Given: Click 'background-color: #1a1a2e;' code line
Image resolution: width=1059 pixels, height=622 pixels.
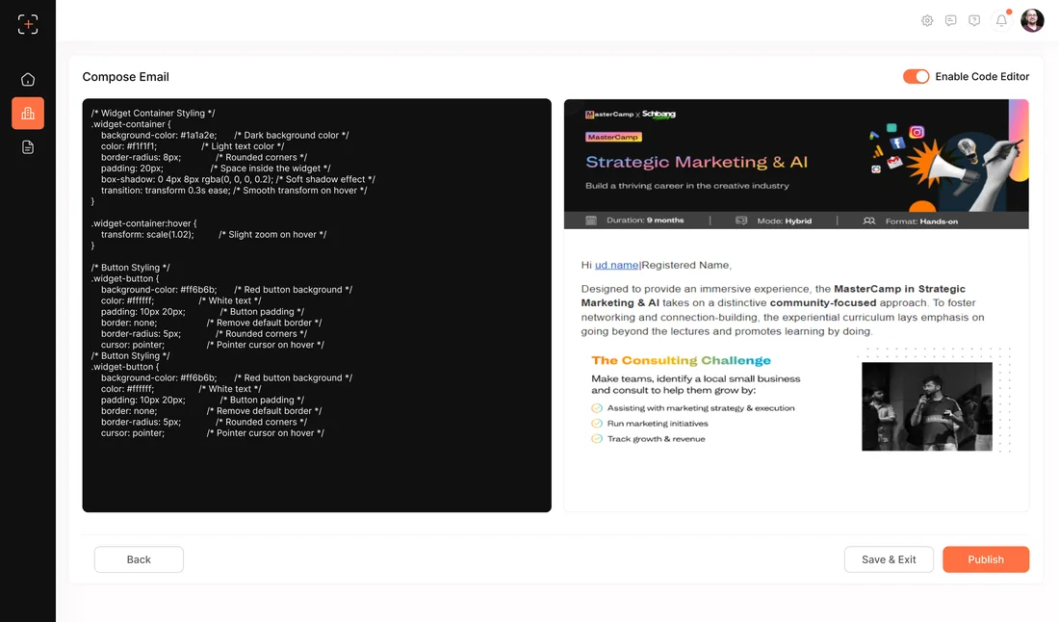Looking at the screenshot, I should pyautogui.click(x=159, y=135).
